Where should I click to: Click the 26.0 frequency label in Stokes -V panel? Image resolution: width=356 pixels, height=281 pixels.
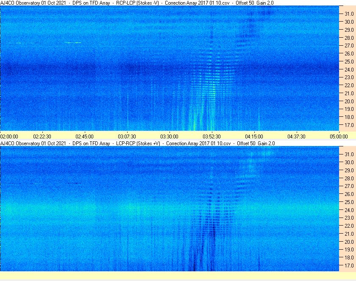point(349,53)
